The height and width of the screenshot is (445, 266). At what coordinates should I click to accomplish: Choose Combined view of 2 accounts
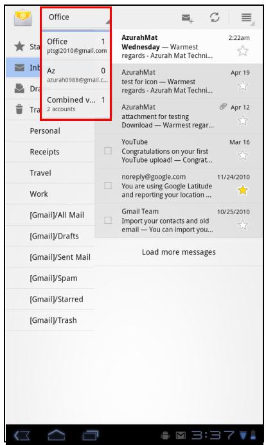coord(76,104)
